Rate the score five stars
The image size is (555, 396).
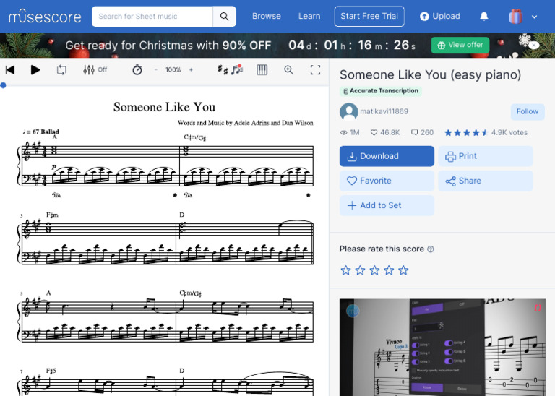pyautogui.click(x=403, y=271)
